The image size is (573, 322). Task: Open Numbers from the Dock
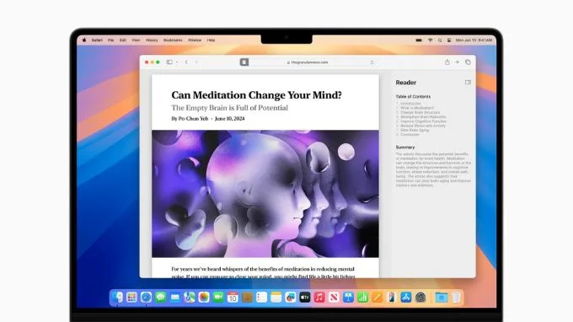pos(362,298)
